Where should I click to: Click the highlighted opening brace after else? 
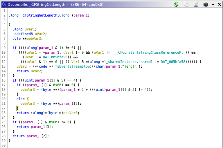pyautogui.click(x=28, y=99)
